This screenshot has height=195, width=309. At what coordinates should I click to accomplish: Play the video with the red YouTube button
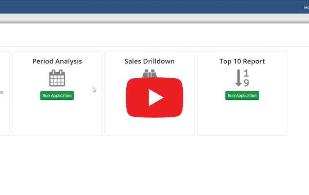[x=154, y=97]
